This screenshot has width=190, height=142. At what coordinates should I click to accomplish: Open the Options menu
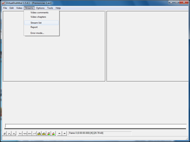pos(40,8)
